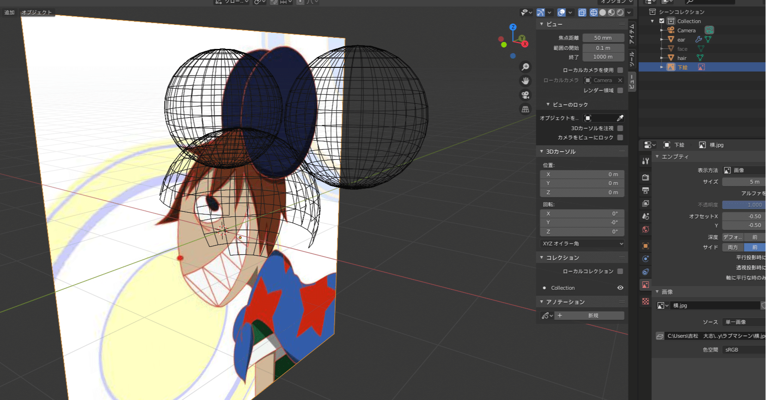Collapse the 画像 panel in properties
Viewport: 766px width, 400px height.
pos(657,292)
